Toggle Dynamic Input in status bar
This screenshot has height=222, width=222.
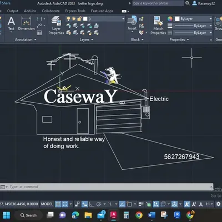pos(84,204)
